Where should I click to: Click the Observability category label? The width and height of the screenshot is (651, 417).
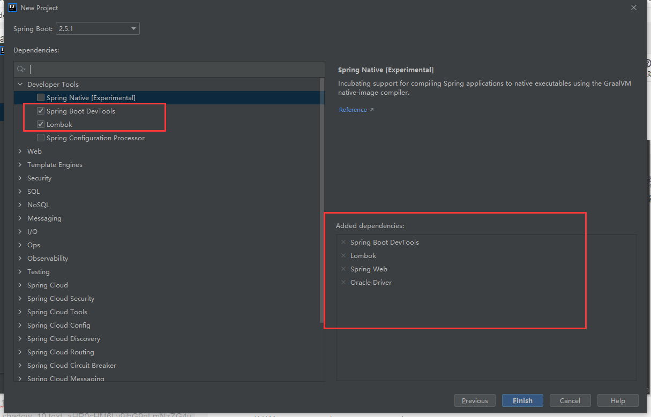(x=48, y=258)
